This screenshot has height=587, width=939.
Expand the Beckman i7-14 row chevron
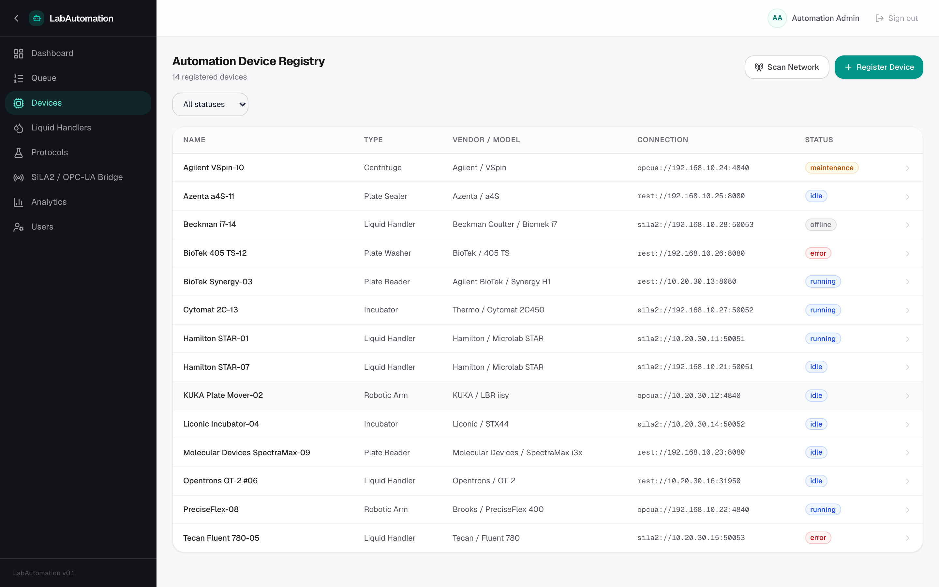click(907, 225)
